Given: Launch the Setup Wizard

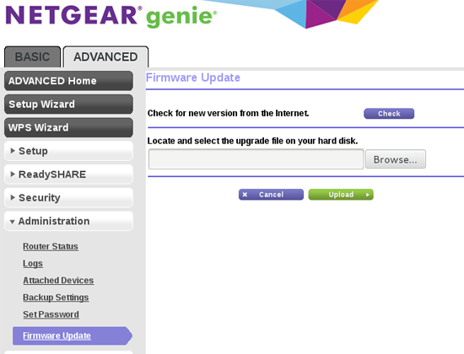Looking at the screenshot, I should 68,105.
